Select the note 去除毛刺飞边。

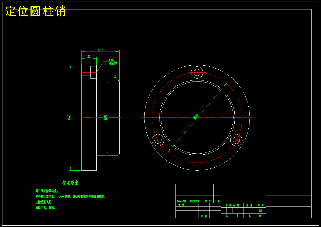[x=44, y=202]
